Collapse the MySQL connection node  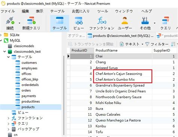click(1, 40)
